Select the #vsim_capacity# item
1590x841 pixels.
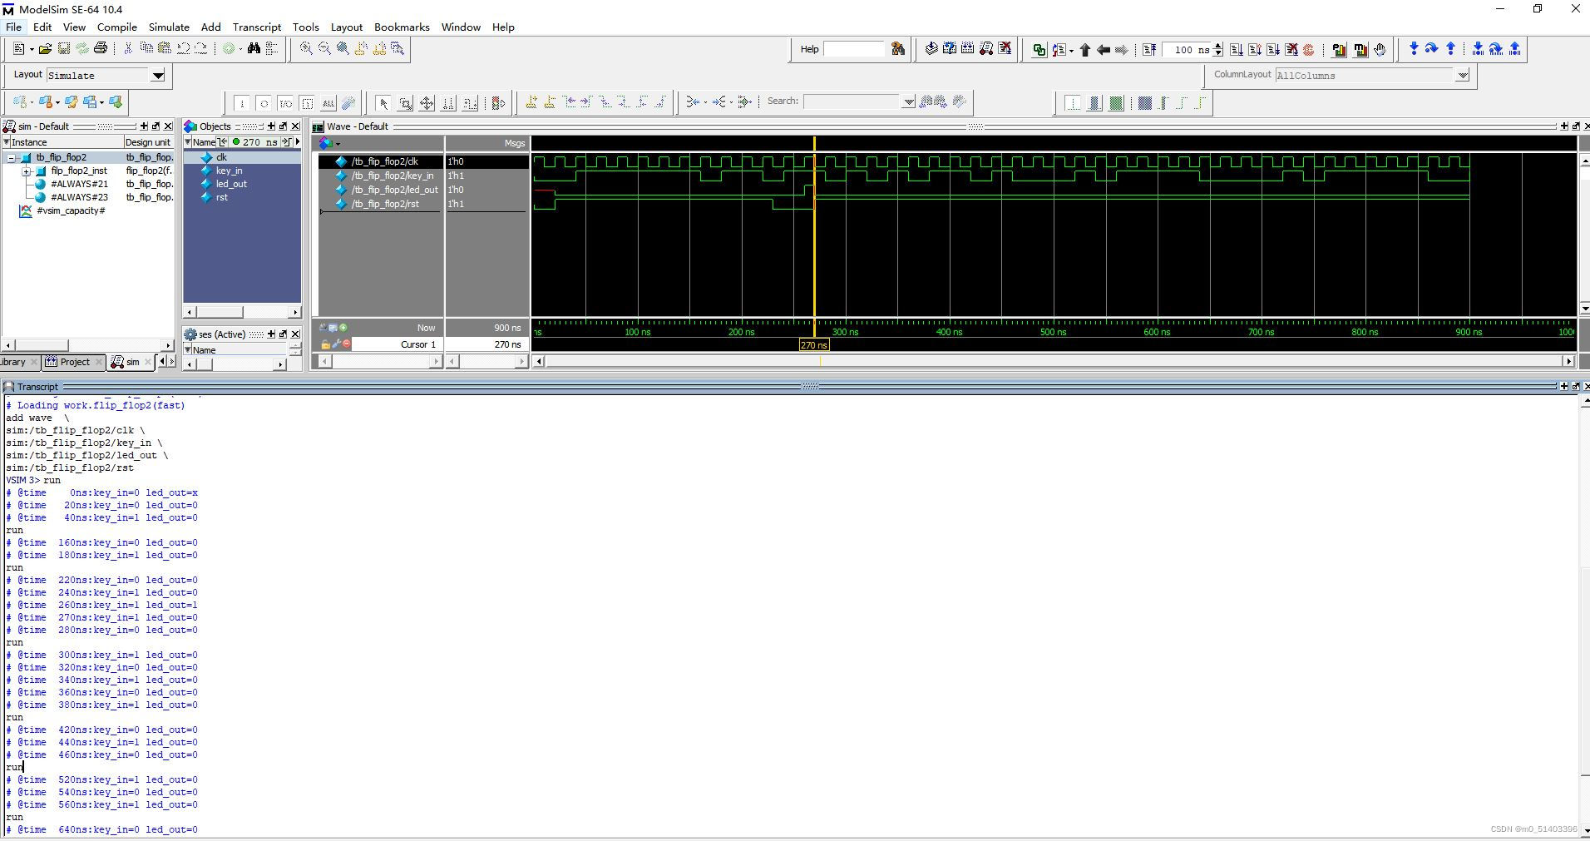(x=71, y=210)
